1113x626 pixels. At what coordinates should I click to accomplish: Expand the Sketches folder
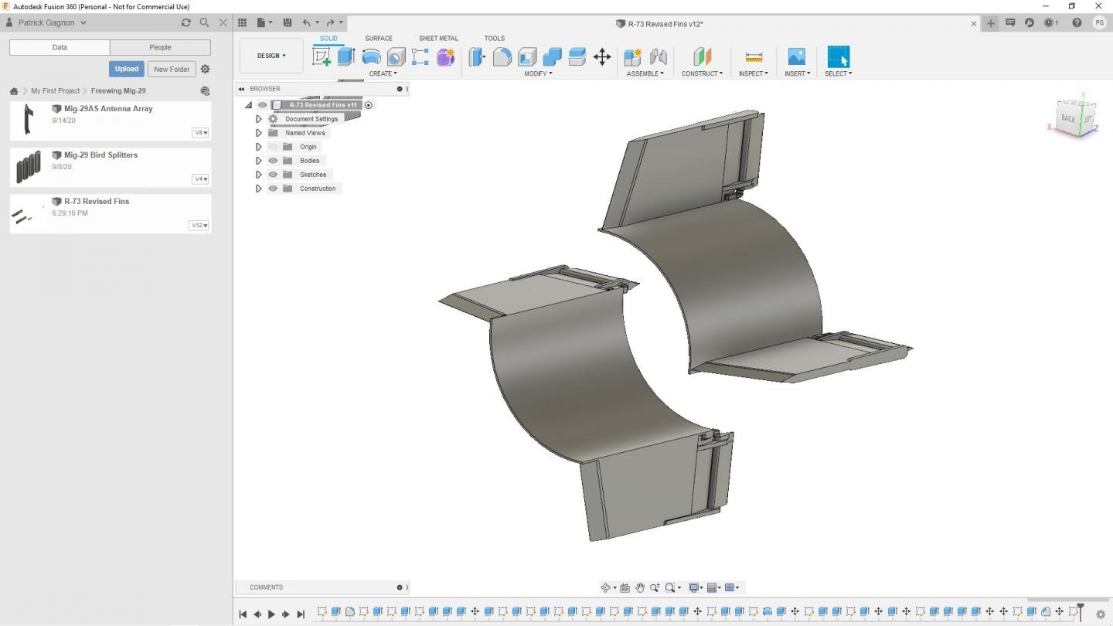tap(259, 175)
